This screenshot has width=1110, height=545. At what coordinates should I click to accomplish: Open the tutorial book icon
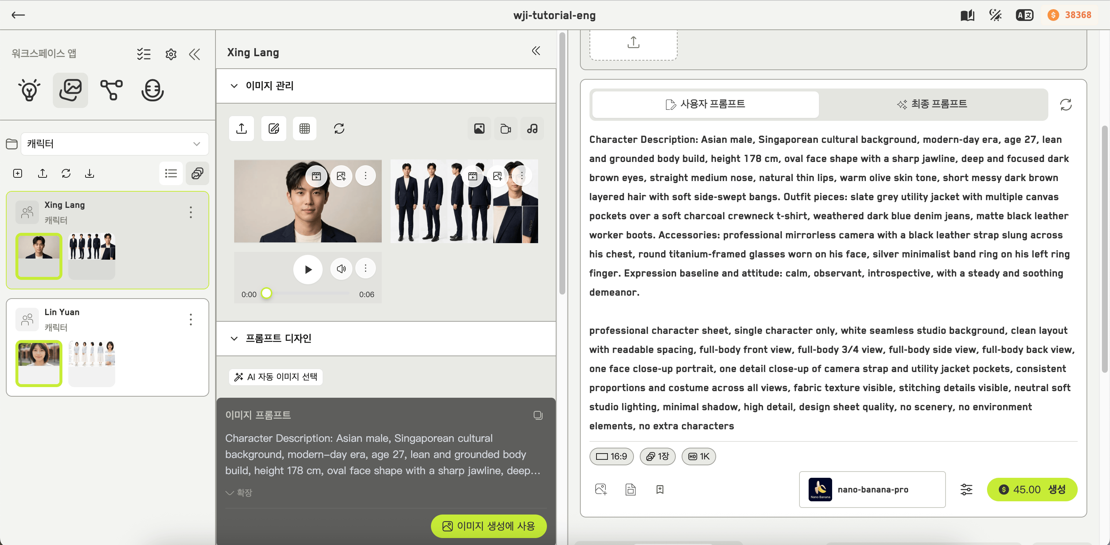tap(967, 15)
